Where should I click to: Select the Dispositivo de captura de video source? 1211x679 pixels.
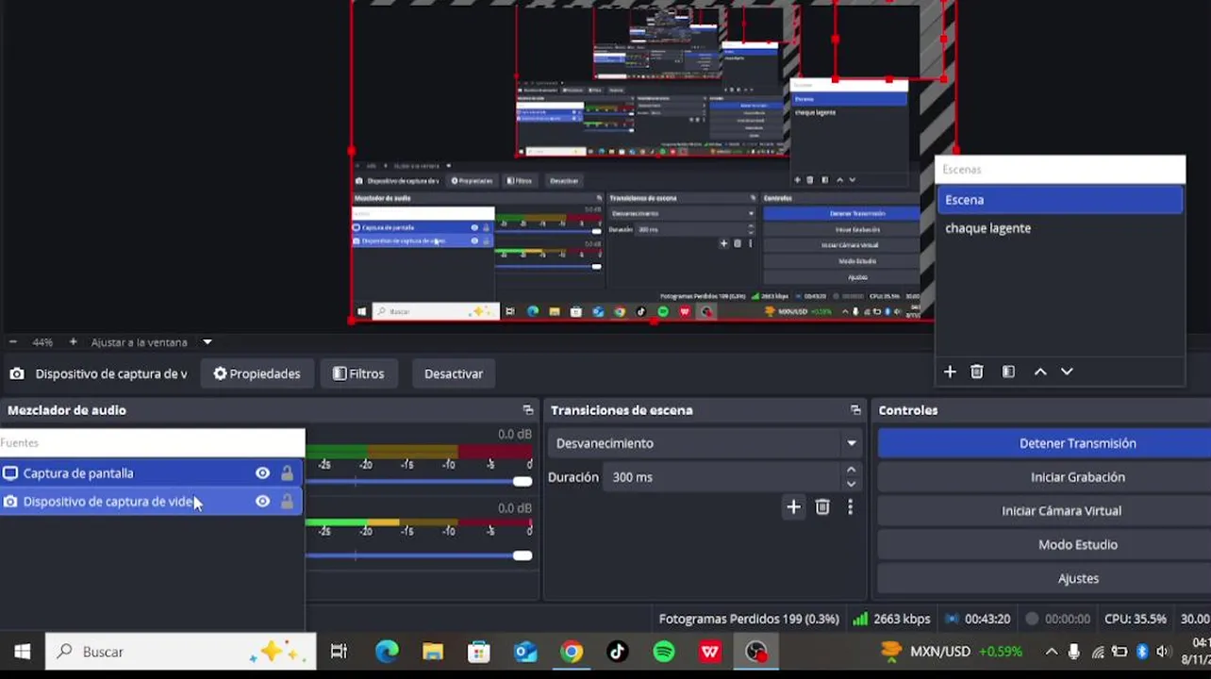tap(151, 502)
